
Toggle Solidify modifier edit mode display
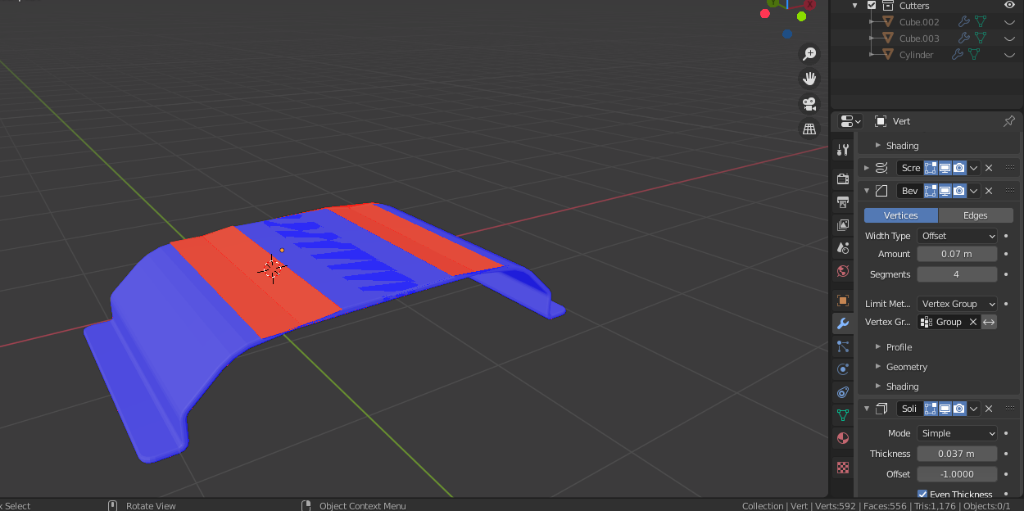[931, 408]
